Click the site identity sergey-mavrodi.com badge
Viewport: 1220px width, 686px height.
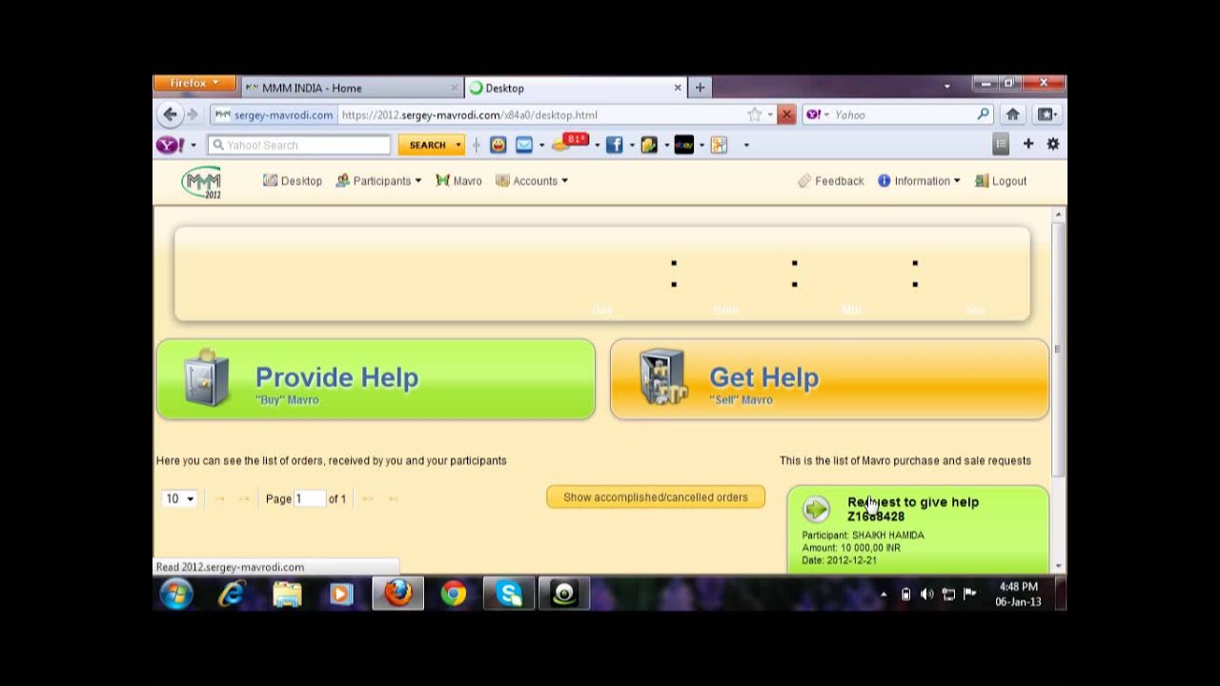click(x=274, y=115)
